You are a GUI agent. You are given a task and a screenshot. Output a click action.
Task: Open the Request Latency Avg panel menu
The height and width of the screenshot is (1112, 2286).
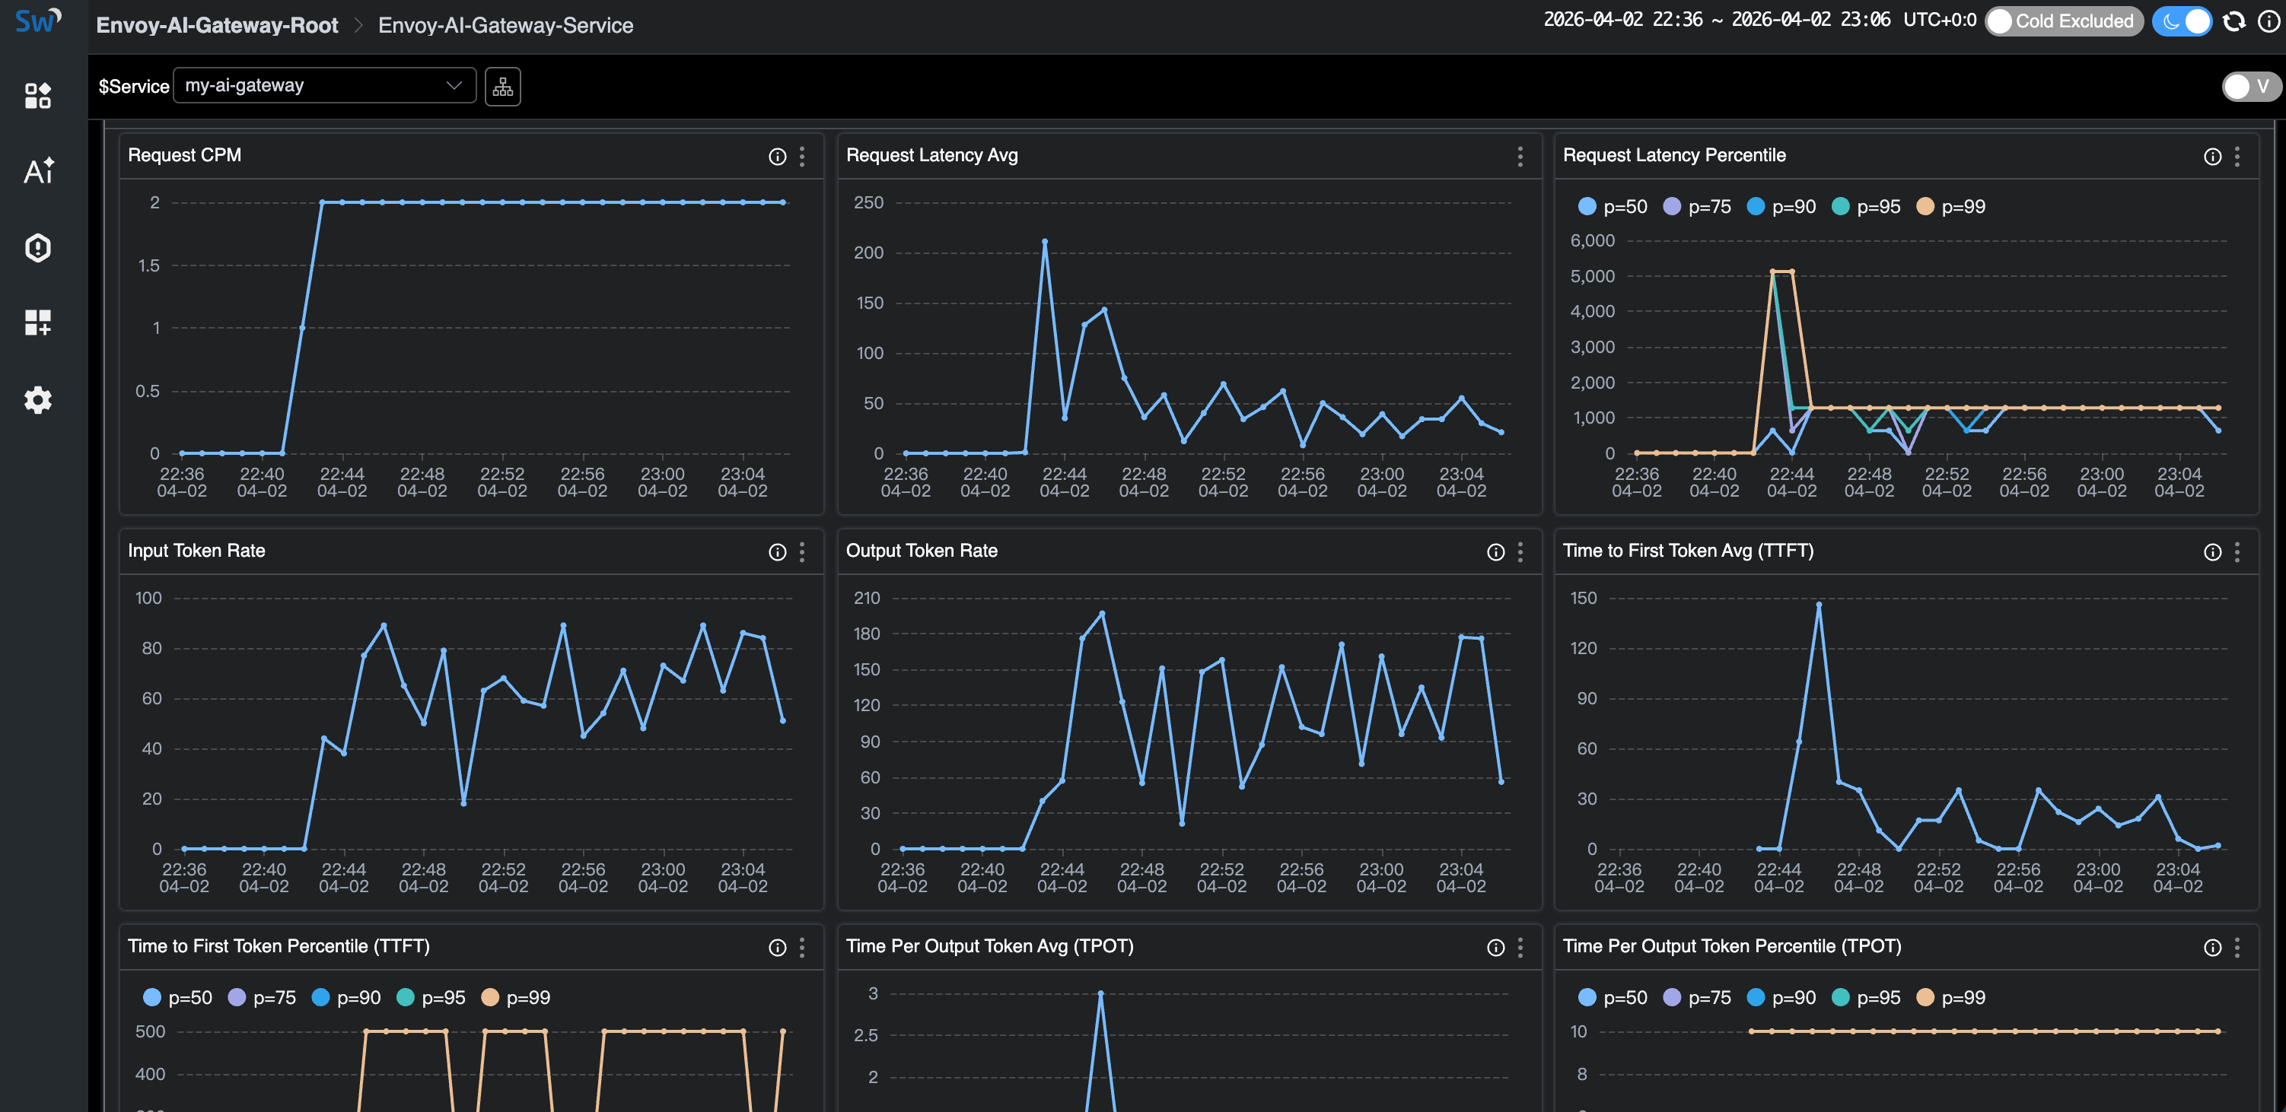point(1520,156)
